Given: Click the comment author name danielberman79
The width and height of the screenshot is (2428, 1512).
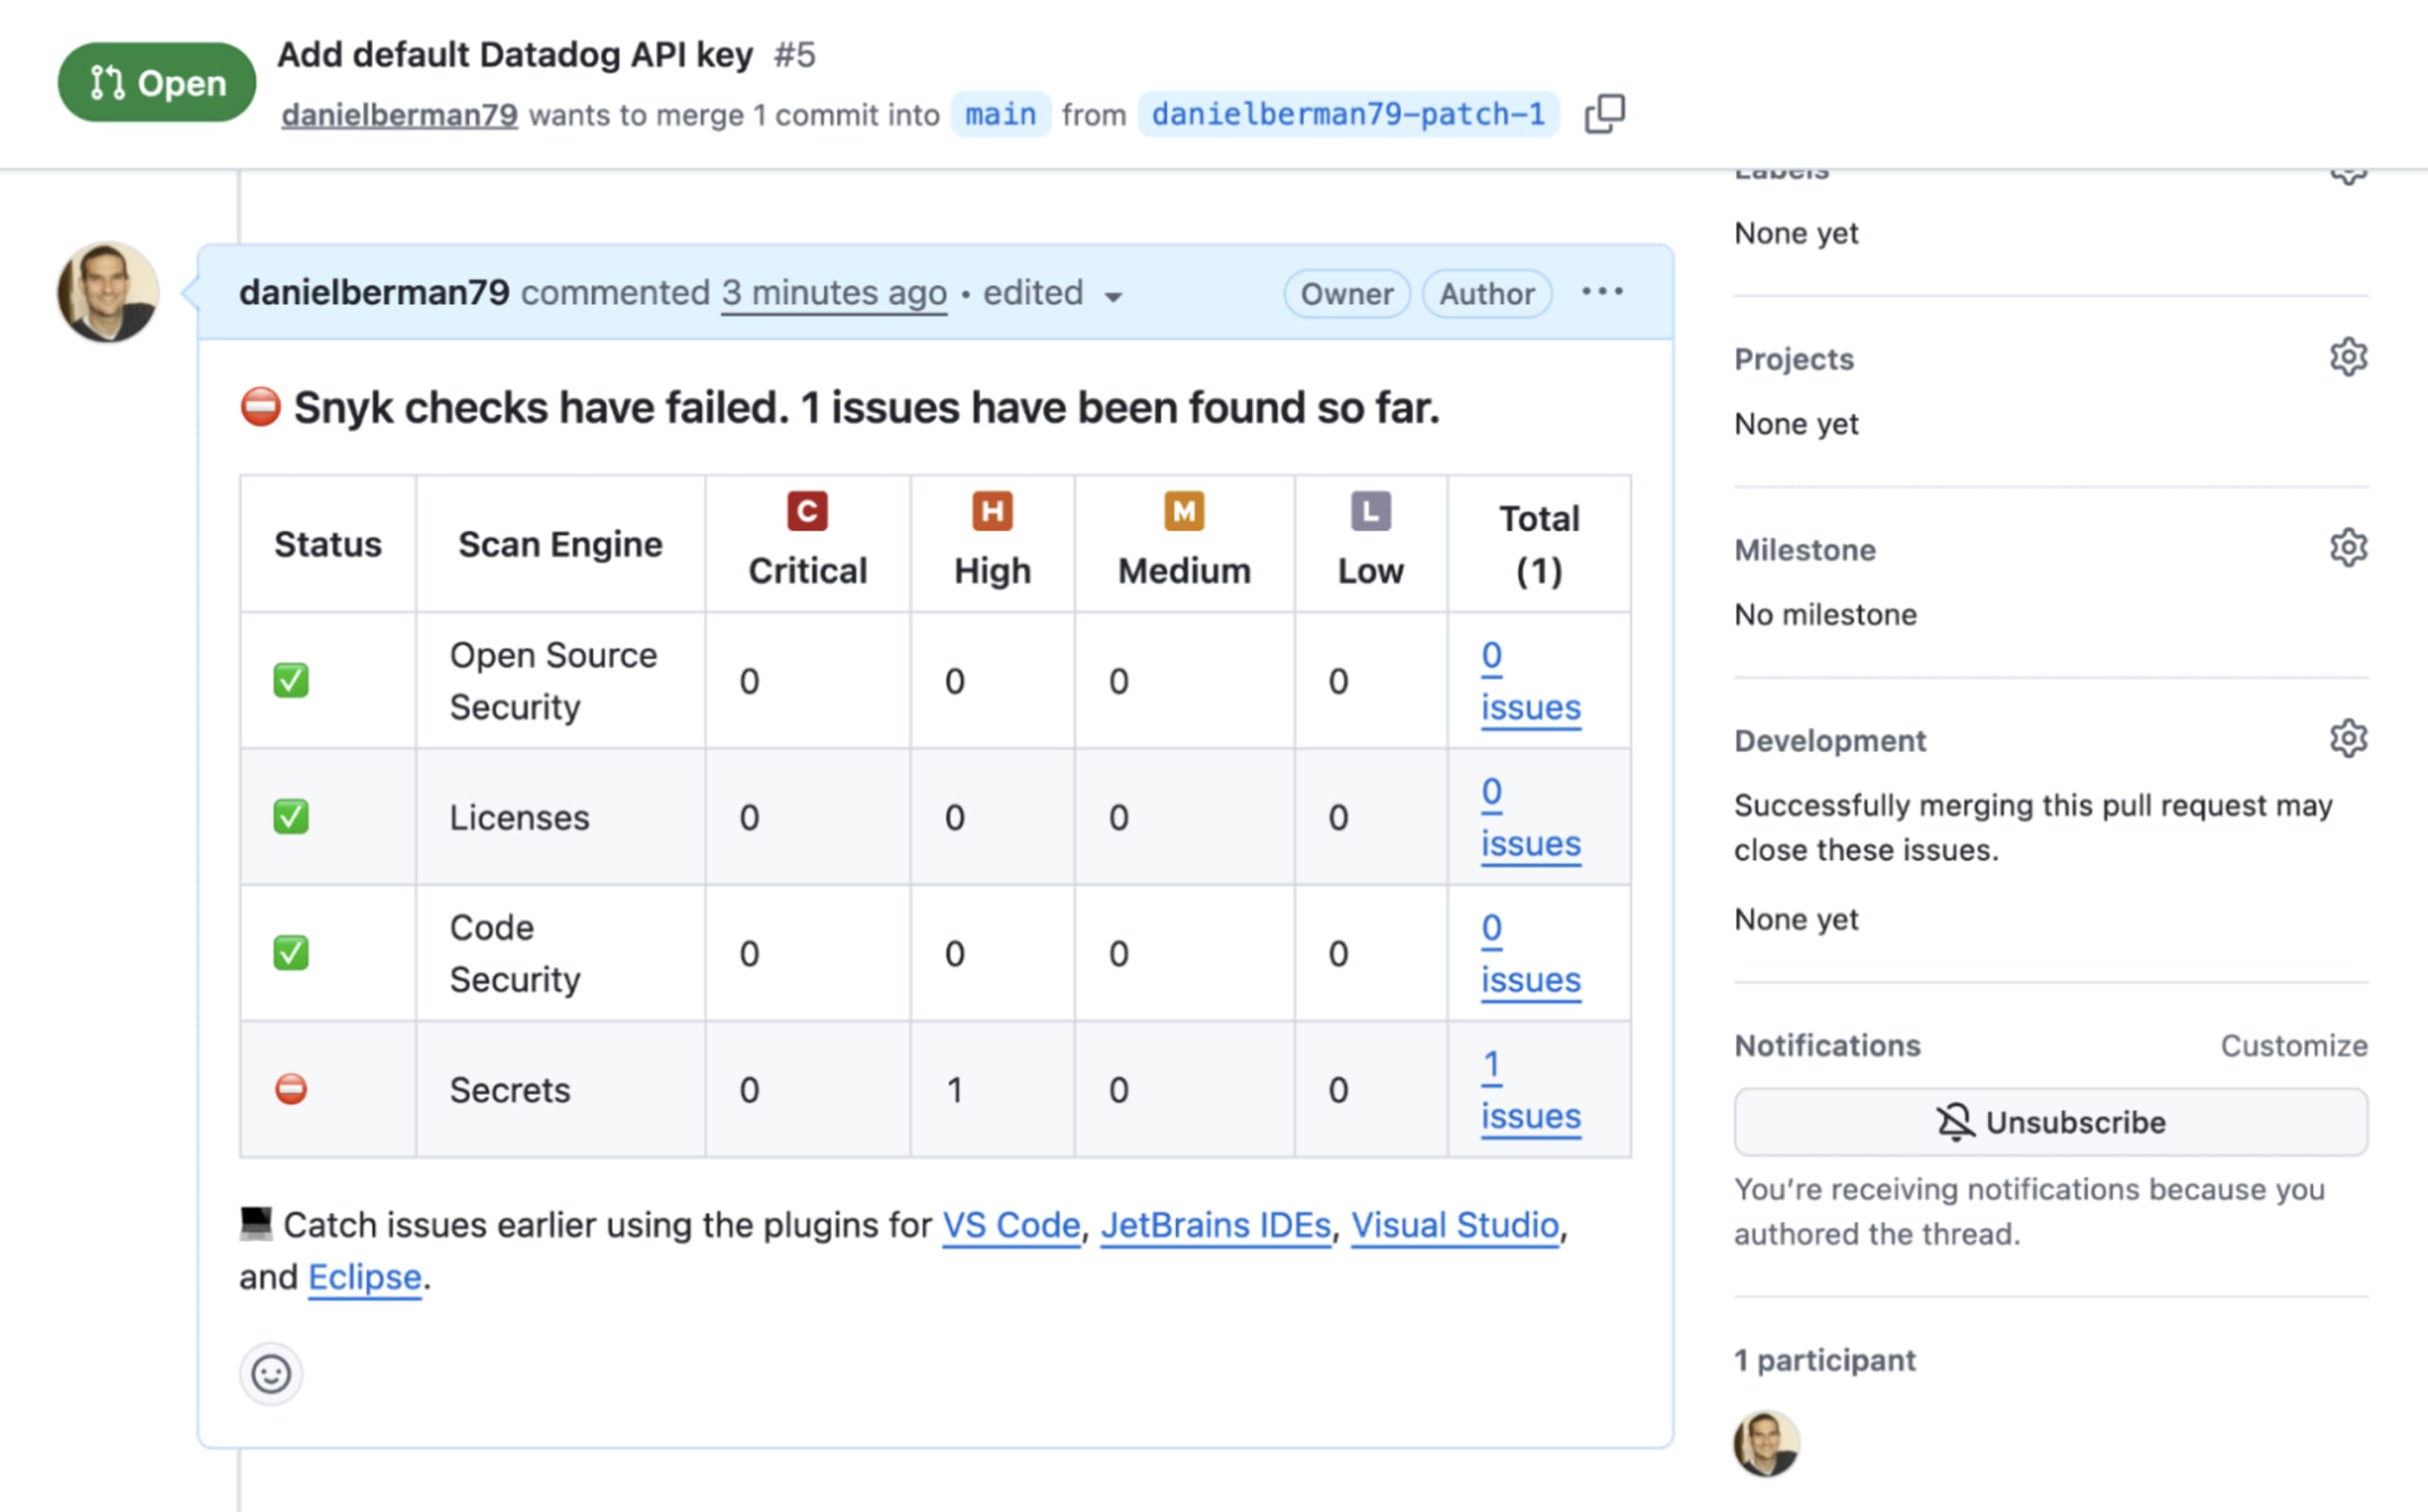Looking at the screenshot, I should click(x=374, y=292).
